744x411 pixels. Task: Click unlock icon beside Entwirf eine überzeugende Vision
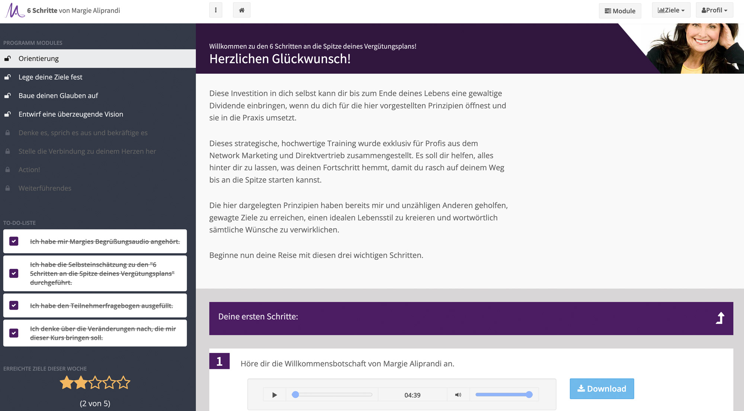point(7,114)
